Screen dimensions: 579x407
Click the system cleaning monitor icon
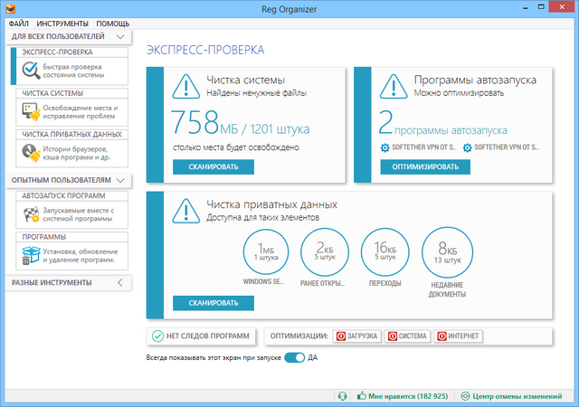tap(31, 111)
